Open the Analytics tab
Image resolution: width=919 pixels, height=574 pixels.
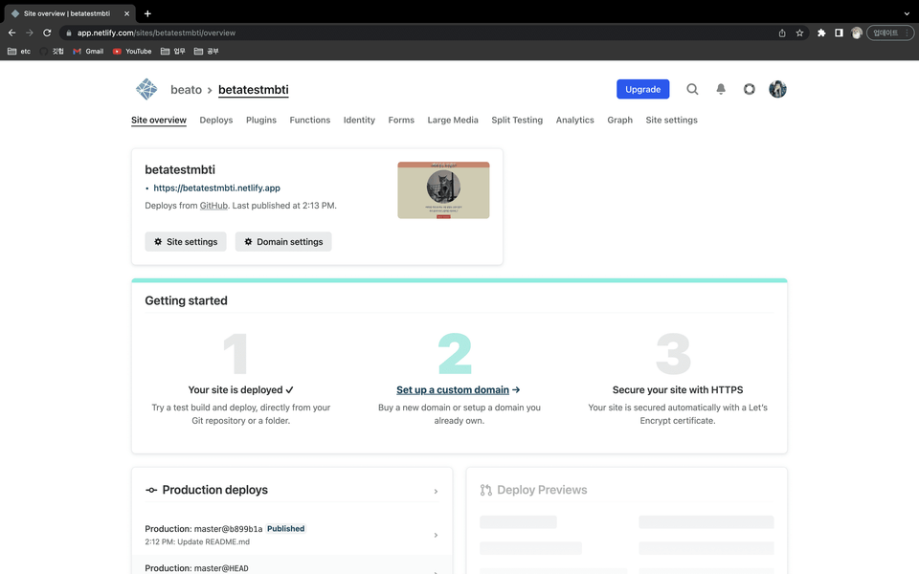pyautogui.click(x=574, y=120)
